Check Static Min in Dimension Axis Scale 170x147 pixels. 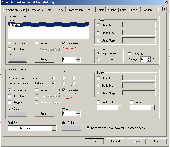(98, 78)
